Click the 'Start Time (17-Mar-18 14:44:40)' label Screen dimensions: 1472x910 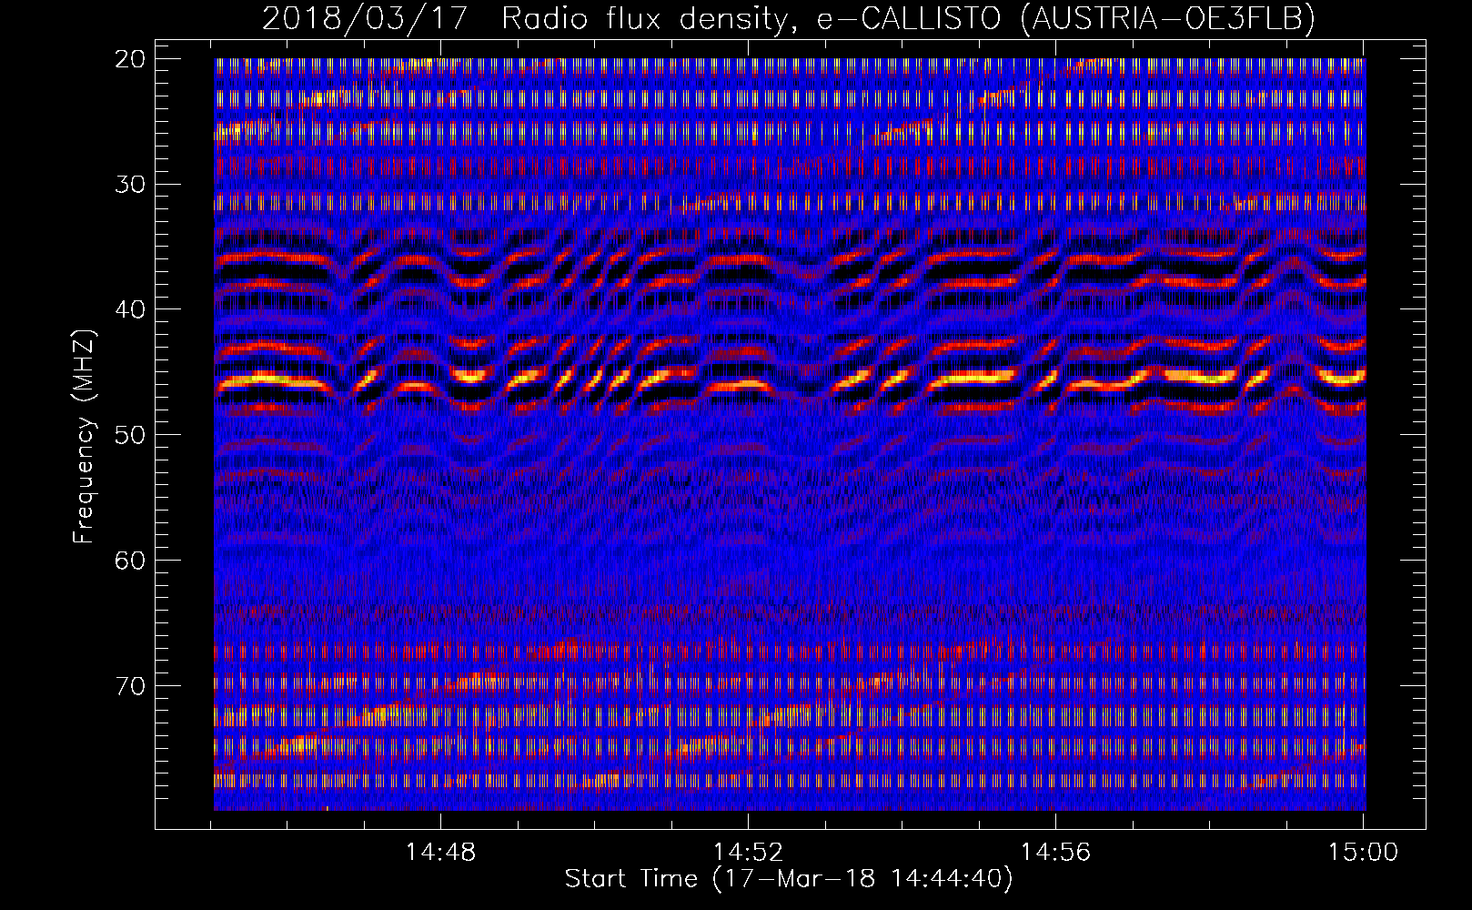(x=789, y=879)
